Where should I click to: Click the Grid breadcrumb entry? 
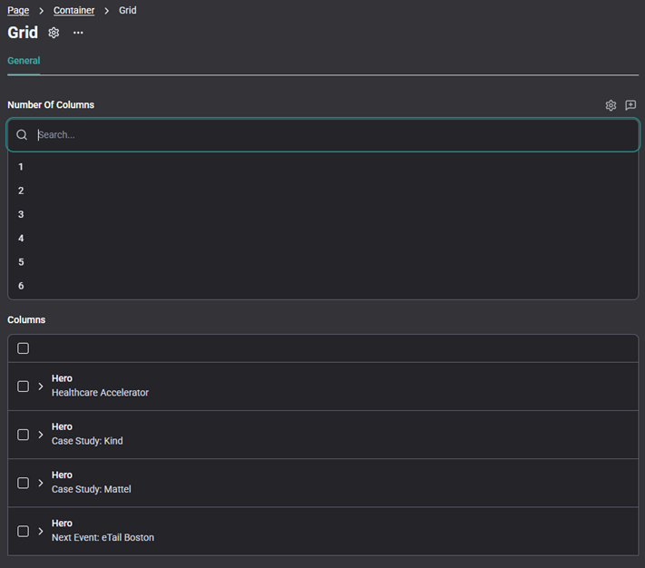128,10
